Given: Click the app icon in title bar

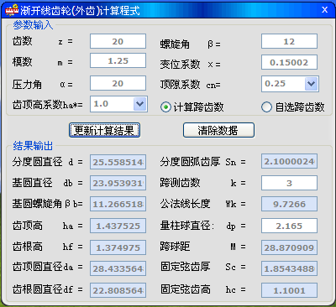Looking at the screenshot, I should (x=11, y=10).
